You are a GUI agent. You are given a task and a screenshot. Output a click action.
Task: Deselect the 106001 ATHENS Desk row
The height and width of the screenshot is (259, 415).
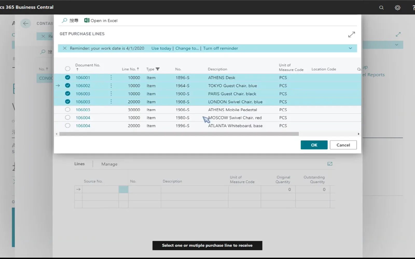67,77
